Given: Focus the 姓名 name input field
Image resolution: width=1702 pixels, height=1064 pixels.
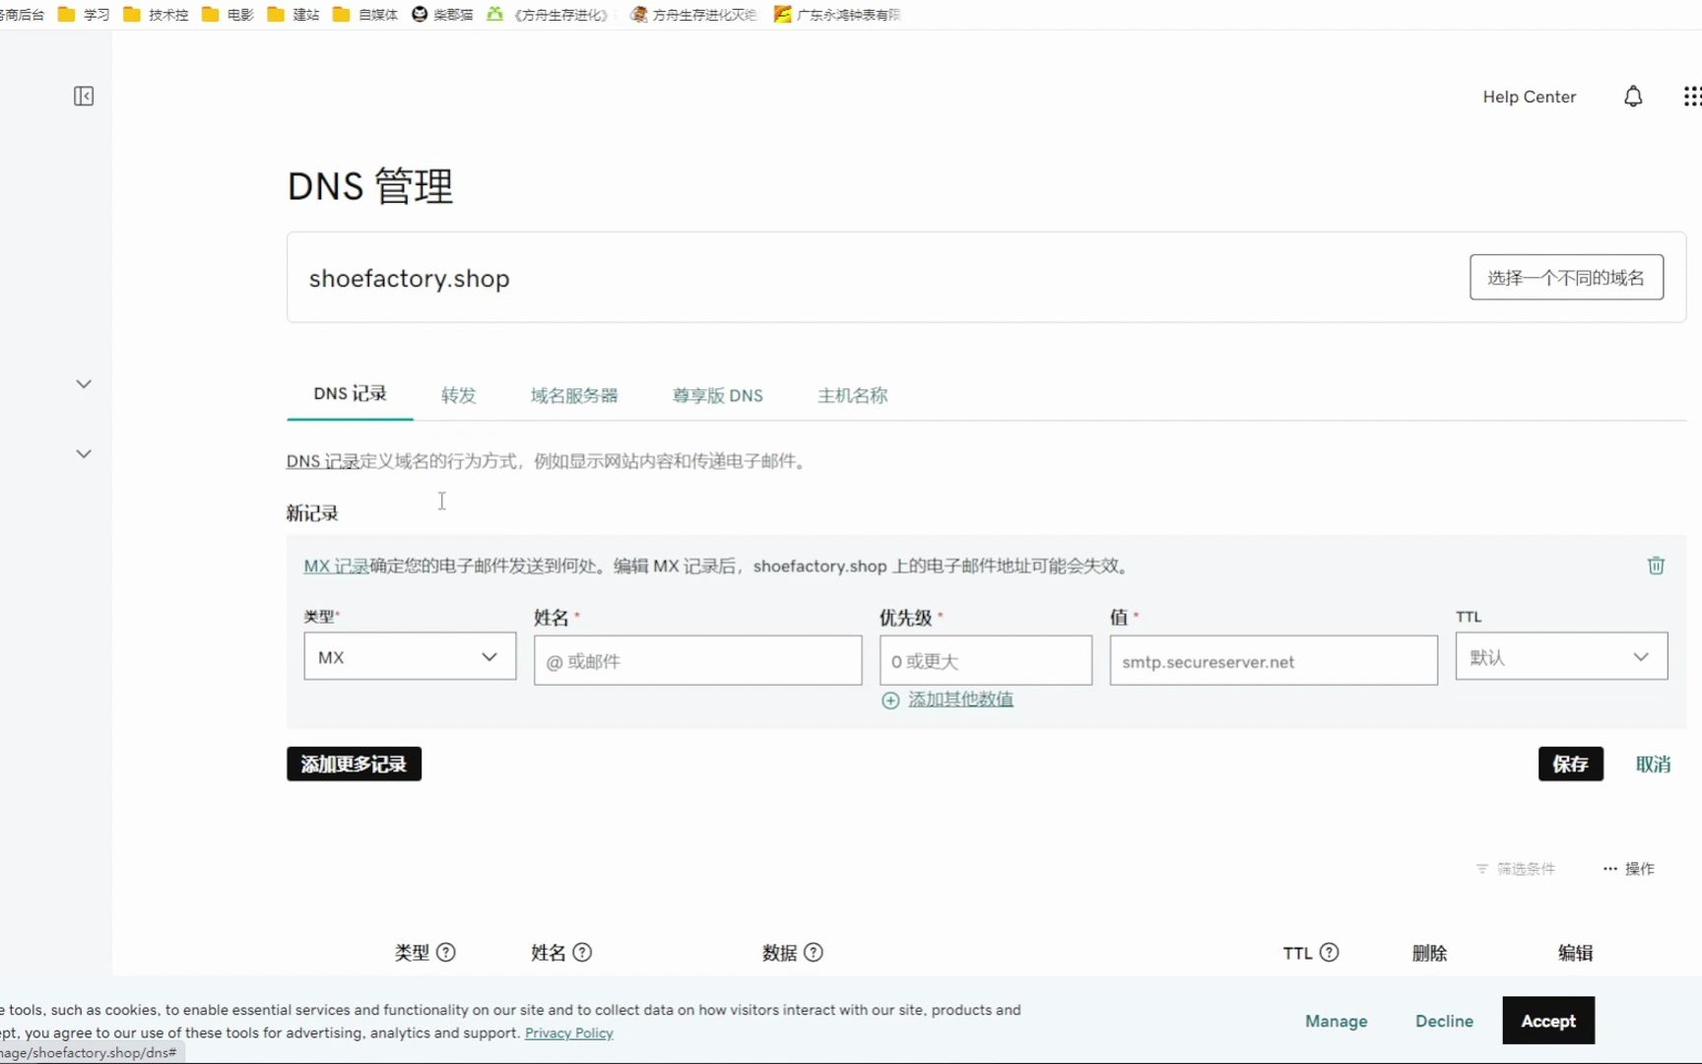Looking at the screenshot, I should point(697,661).
